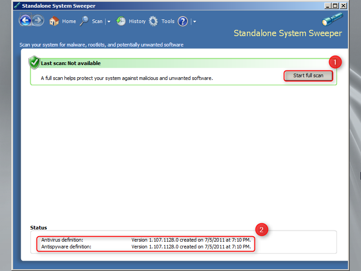Click the Back navigation arrow
Image resolution: width=361 pixels, height=271 pixels.
click(26, 21)
